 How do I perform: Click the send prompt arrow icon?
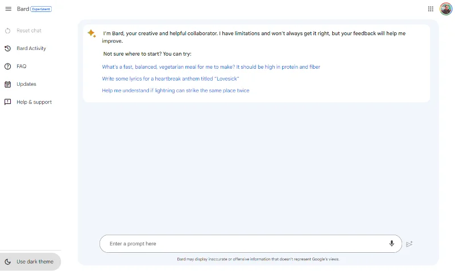coord(409,244)
